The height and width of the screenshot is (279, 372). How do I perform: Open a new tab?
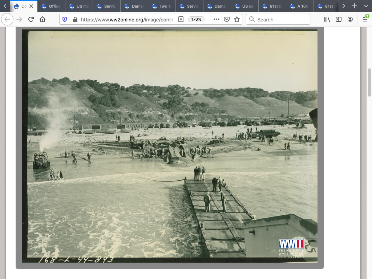click(355, 6)
